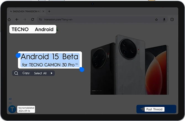Image resolution: width=185 pixels, height=121 pixels.
Task: Switch to the SHENZHEN TRANSSION tab
Action: (x=26, y=11)
